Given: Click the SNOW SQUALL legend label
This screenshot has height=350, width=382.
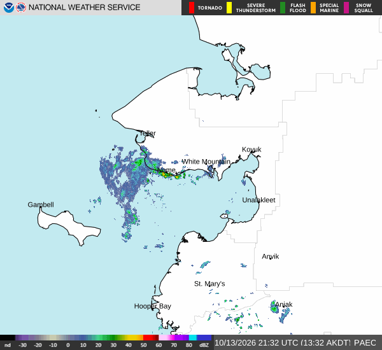Looking at the screenshot, I should (x=364, y=8).
